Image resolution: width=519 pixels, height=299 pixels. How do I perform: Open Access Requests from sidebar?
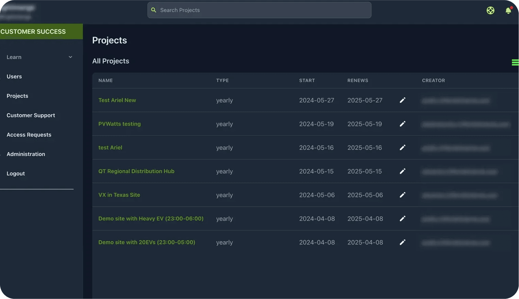pyautogui.click(x=29, y=135)
